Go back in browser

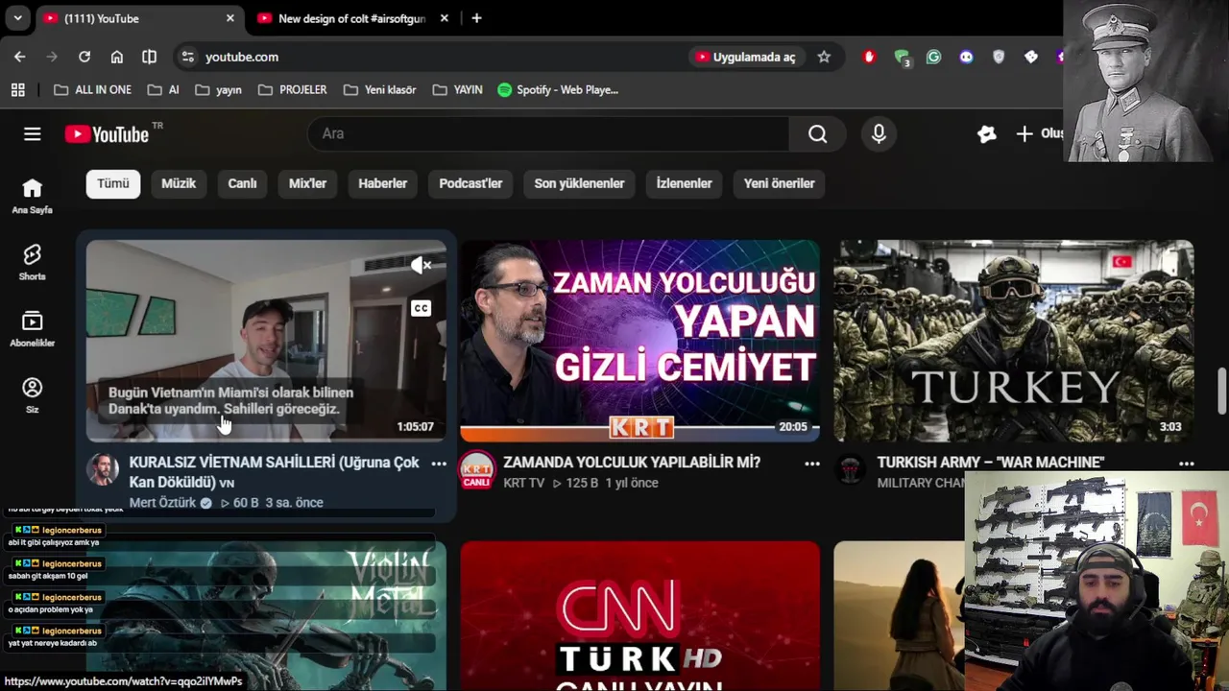pos(19,57)
